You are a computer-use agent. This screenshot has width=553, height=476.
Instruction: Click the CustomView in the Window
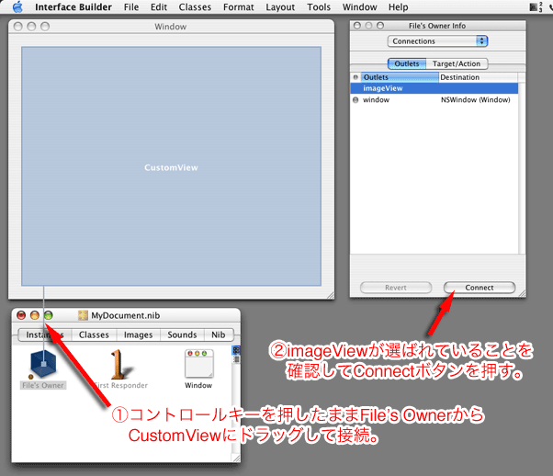pos(171,167)
